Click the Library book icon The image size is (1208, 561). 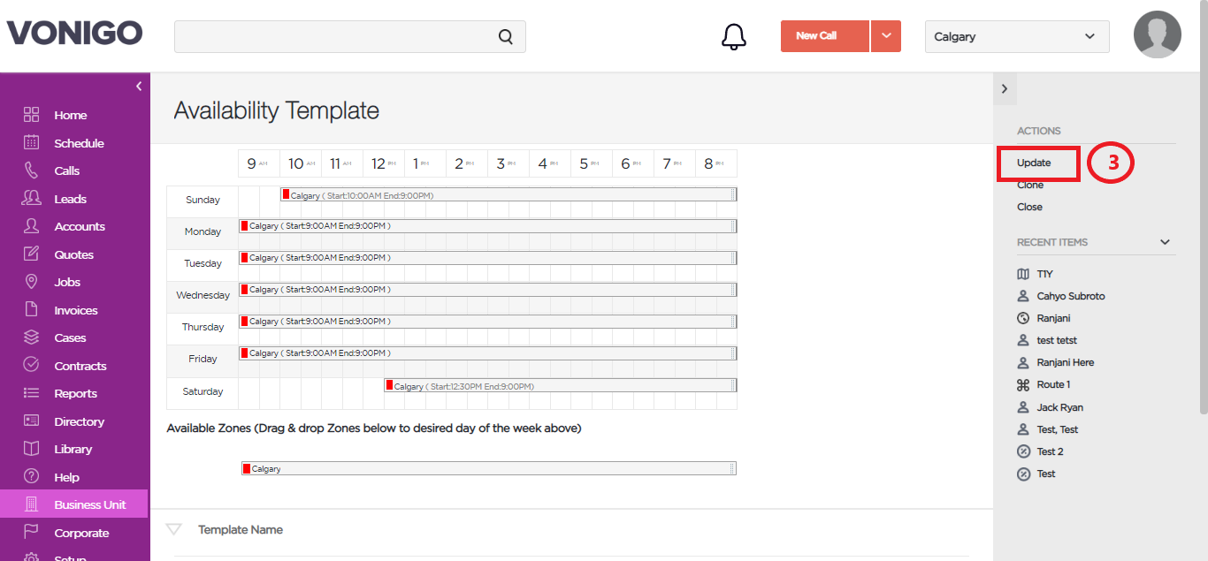(32, 449)
